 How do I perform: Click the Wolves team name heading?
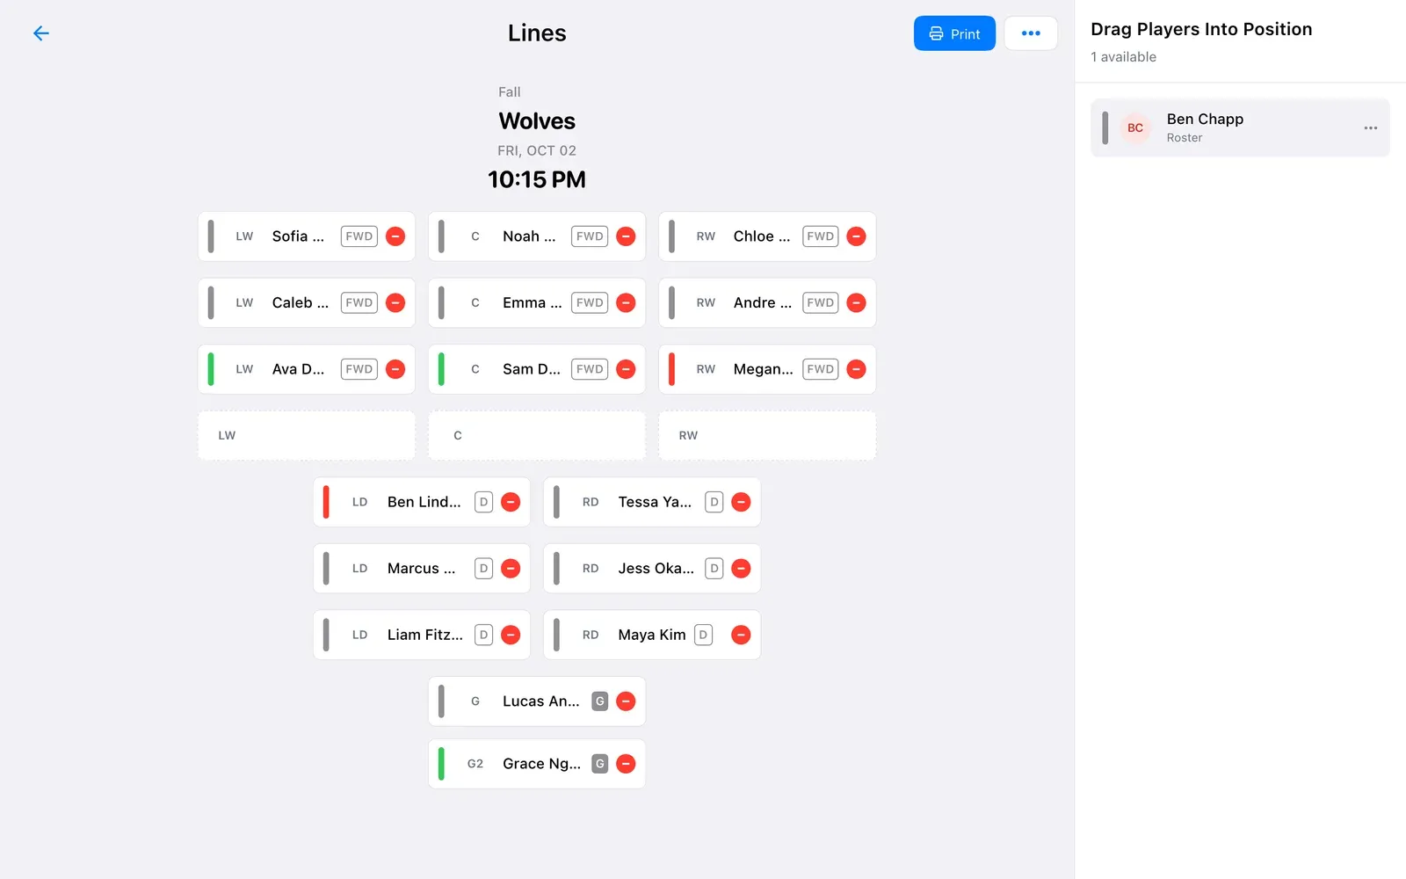pyautogui.click(x=537, y=120)
